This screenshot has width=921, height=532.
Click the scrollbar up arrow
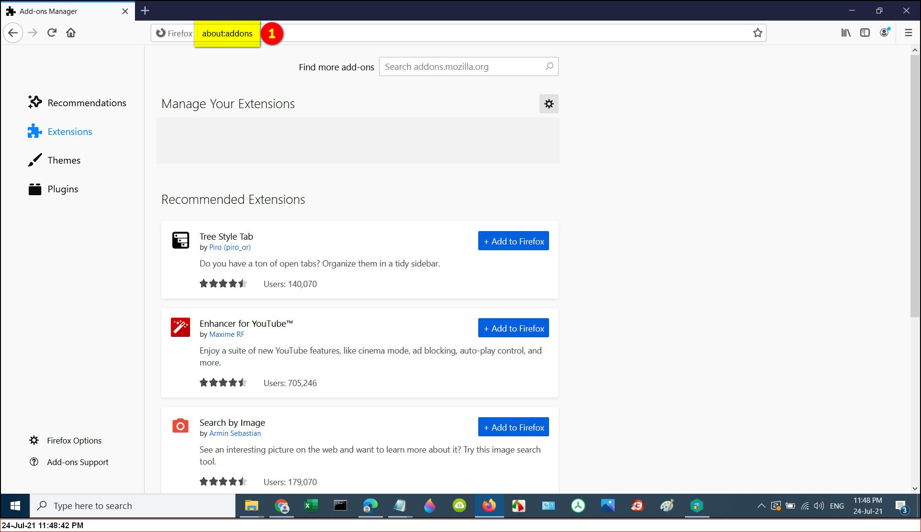coord(915,50)
